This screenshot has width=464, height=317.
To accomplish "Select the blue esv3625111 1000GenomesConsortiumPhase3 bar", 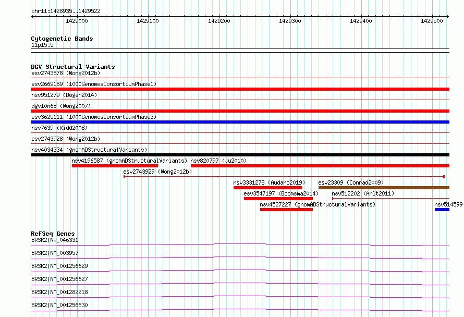I will [240, 122].
